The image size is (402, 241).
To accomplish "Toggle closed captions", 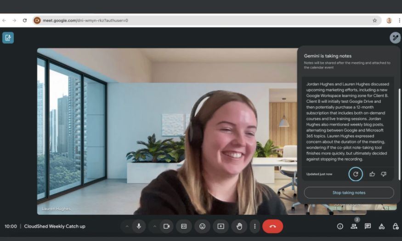I will point(184,226).
